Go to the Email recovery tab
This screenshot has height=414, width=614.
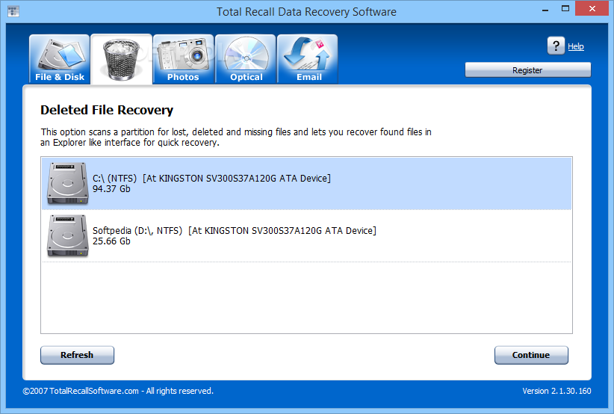tap(308, 59)
